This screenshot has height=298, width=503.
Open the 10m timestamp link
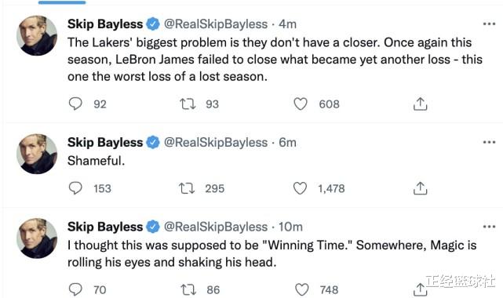pos(290,227)
